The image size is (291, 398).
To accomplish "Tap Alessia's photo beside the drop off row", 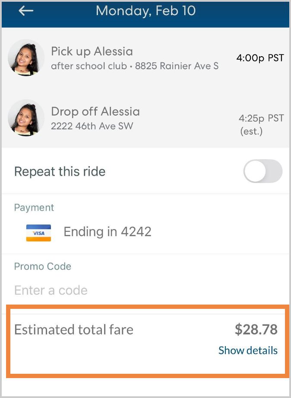I will (26, 118).
